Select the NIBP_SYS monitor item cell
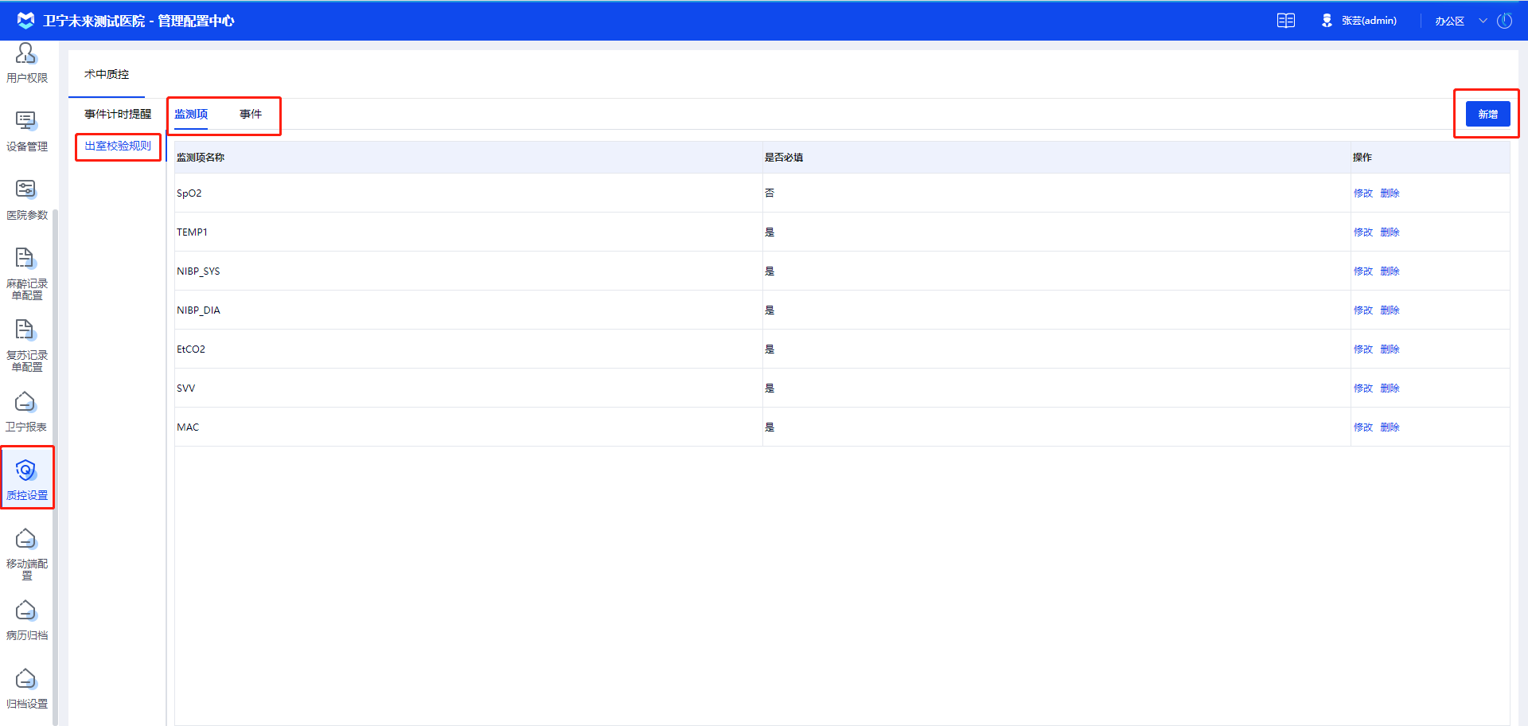The image size is (1528, 726). point(469,271)
